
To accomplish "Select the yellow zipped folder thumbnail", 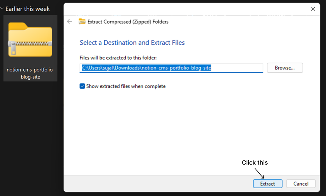I will point(30,39).
